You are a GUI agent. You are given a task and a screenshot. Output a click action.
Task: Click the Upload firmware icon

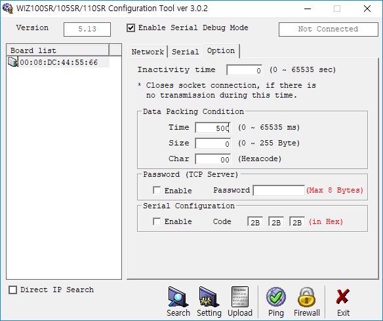(240, 297)
